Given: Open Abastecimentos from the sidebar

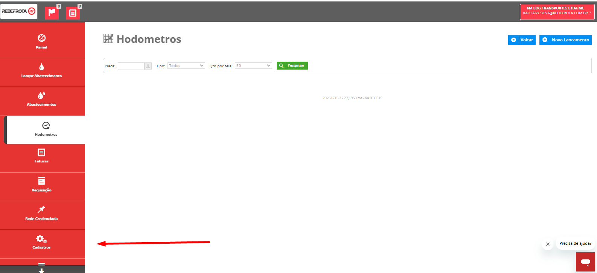Looking at the screenshot, I should 42,99.
